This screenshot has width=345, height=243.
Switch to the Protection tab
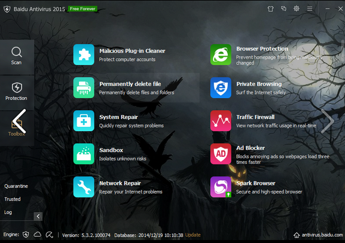(x=17, y=93)
